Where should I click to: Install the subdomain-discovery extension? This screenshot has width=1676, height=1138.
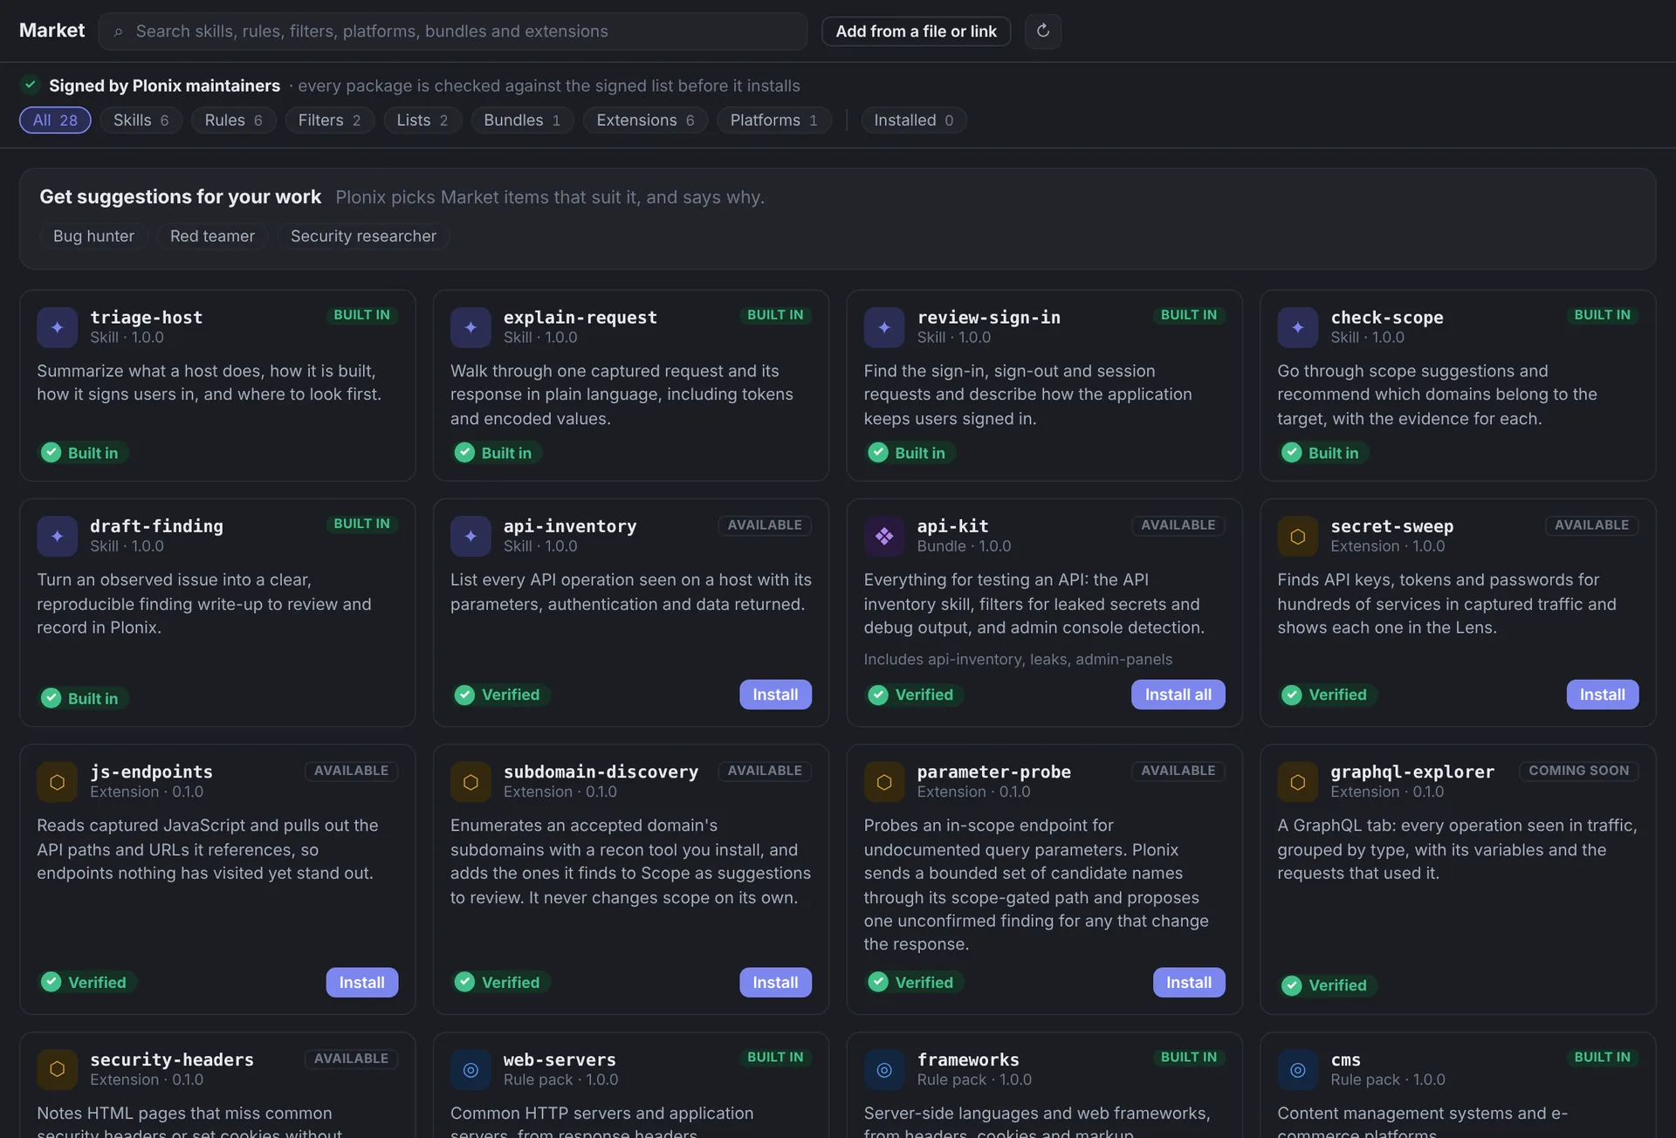click(775, 983)
